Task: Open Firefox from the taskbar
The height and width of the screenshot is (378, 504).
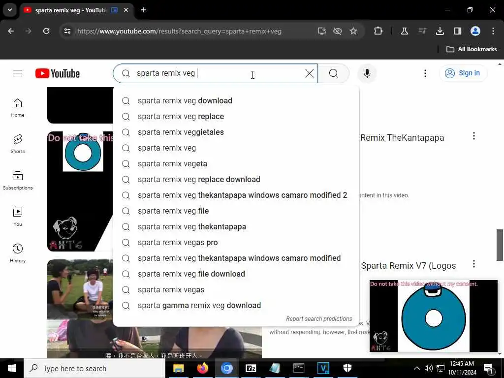Action: point(202,368)
